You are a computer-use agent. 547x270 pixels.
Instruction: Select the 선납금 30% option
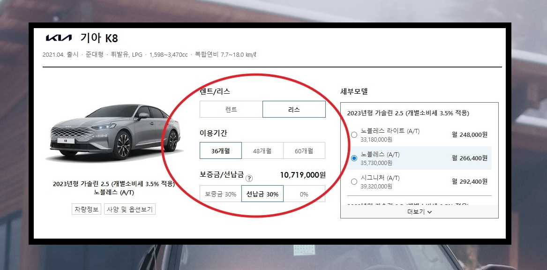tap(262, 194)
